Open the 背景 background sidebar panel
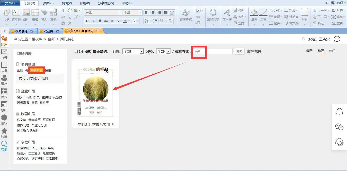Screen dimensions: 347x171 tap(4, 54)
